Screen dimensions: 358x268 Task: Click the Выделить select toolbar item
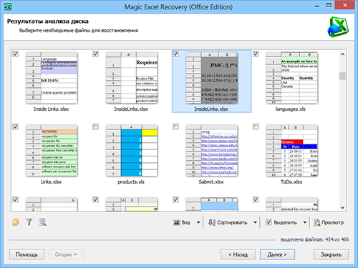tap(281, 222)
